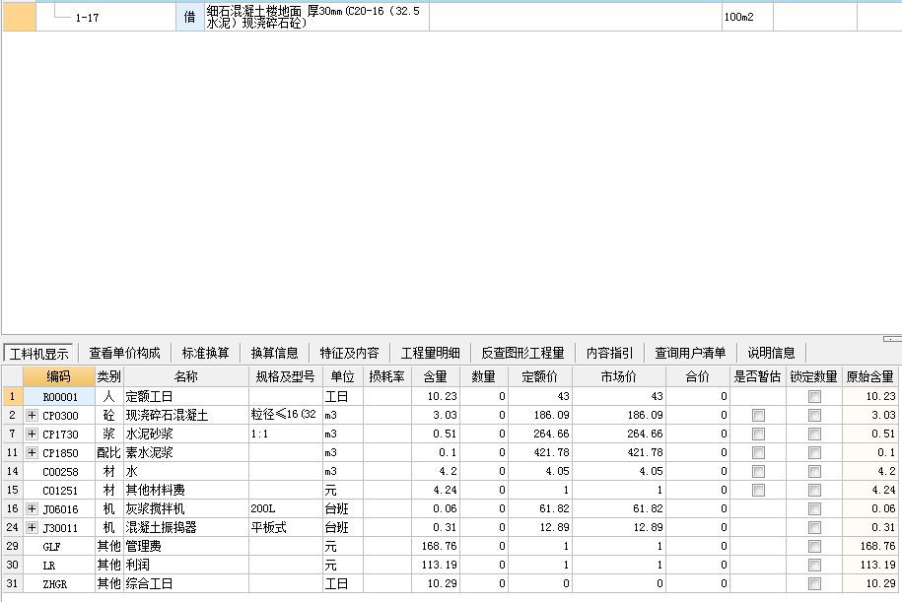Screen dimensions: 902x602
Task: Open the 换算信息 tab
Action: point(274,353)
